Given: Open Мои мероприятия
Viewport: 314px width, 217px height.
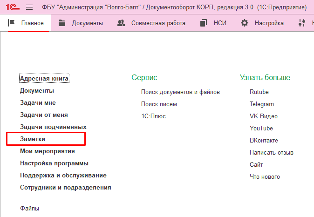Looking at the screenshot, I should coord(48,151).
